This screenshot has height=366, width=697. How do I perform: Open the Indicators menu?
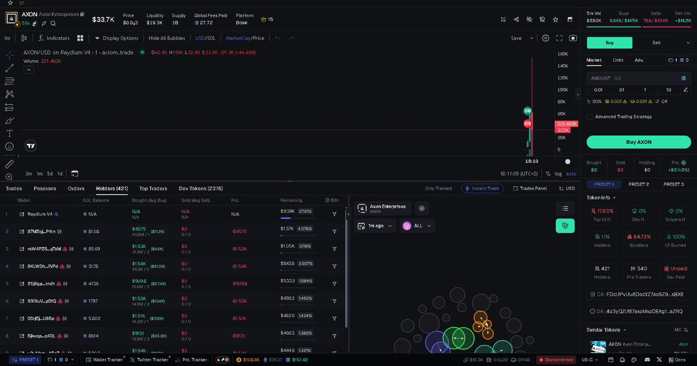(x=53, y=38)
